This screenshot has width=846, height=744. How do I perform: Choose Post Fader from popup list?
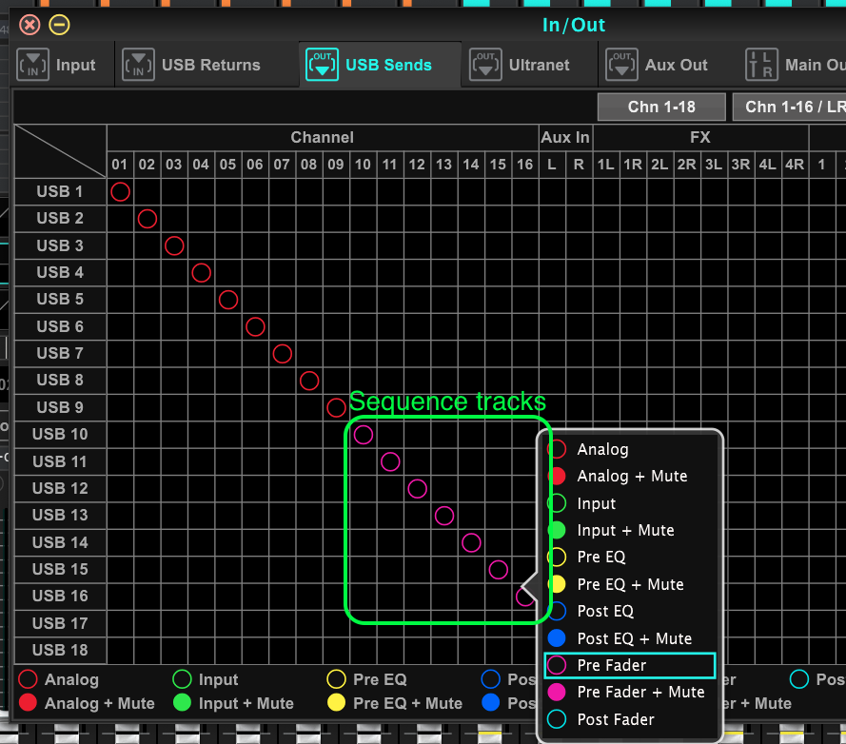coord(615,719)
